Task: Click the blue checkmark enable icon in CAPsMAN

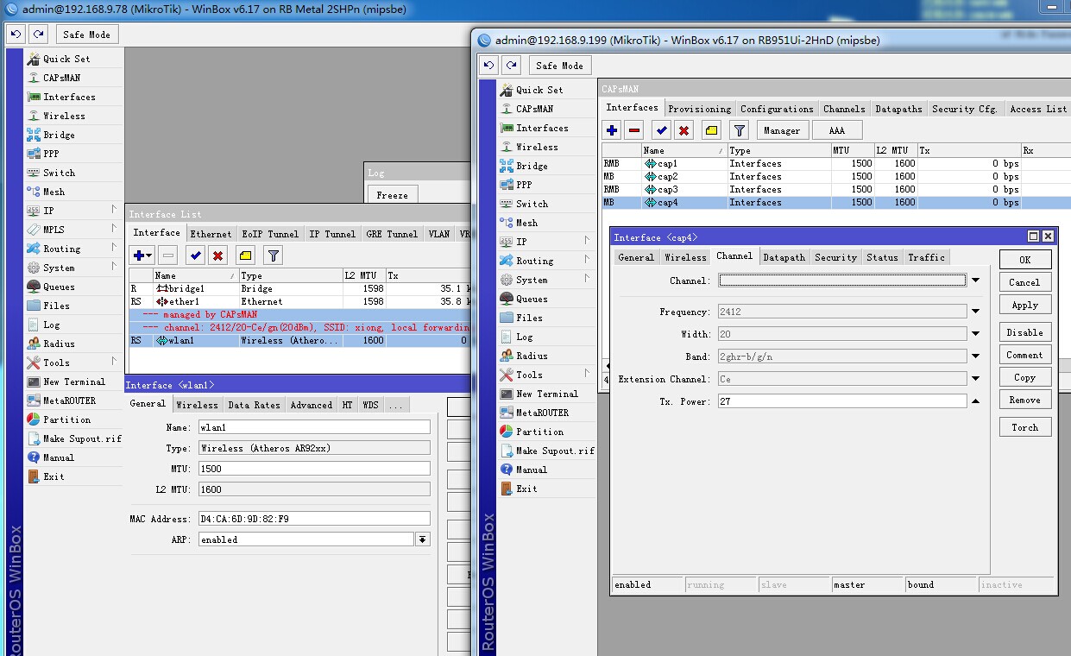Action: click(x=662, y=130)
